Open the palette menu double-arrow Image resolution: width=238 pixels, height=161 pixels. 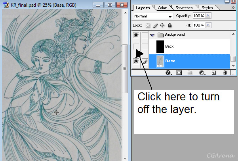coord(233,8)
